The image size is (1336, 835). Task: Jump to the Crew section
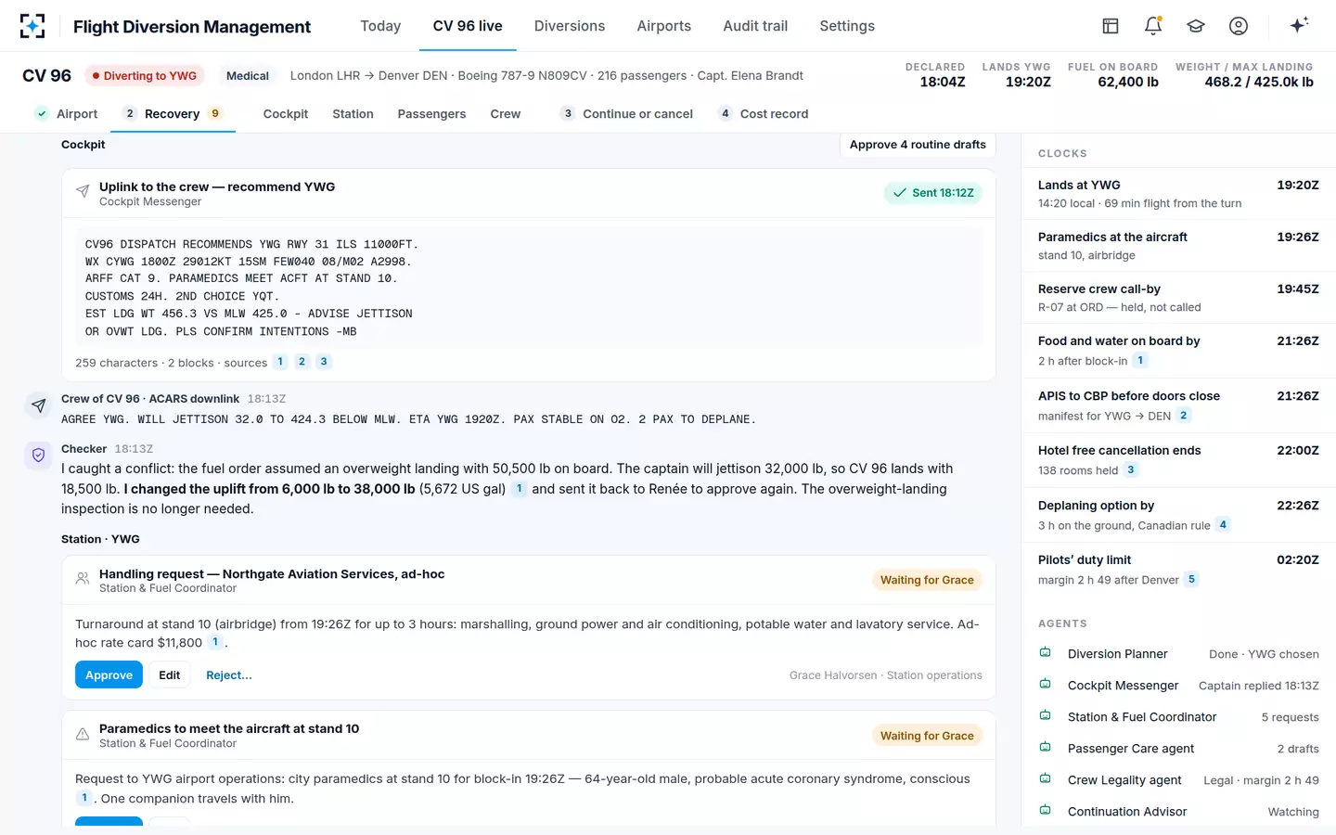(506, 114)
